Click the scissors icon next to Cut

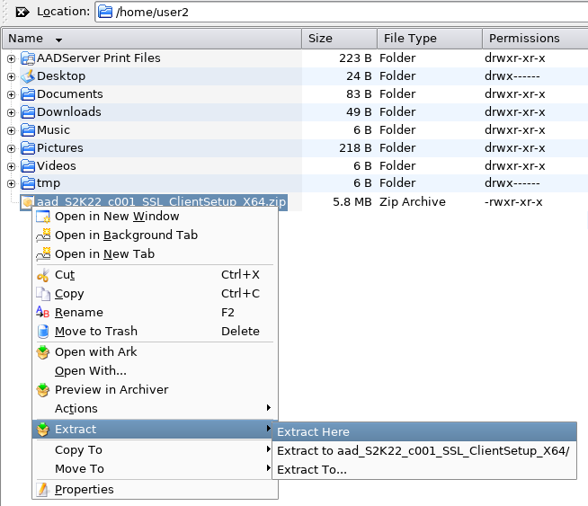pyautogui.click(x=42, y=275)
